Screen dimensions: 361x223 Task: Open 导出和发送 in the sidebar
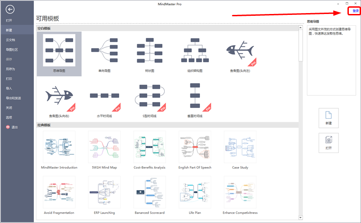[x=17, y=98]
